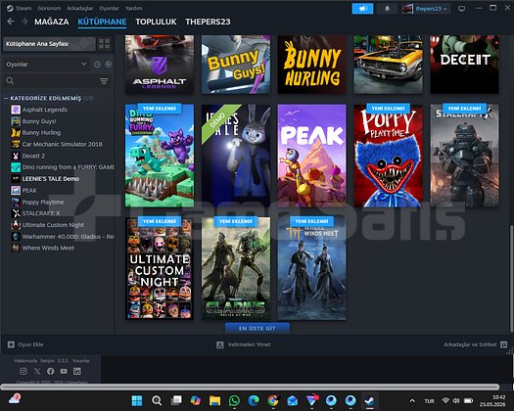Show ready-to-play games filter icon
The height and width of the screenshot is (411, 514).
coord(109,65)
